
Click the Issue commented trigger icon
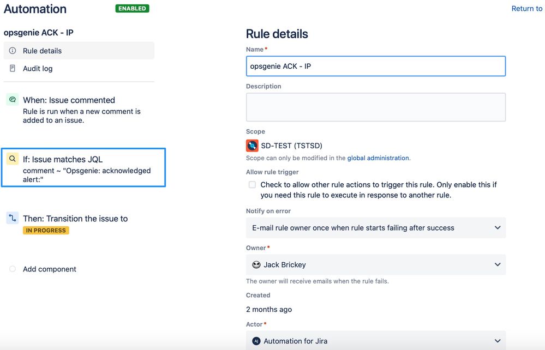(13, 100)
